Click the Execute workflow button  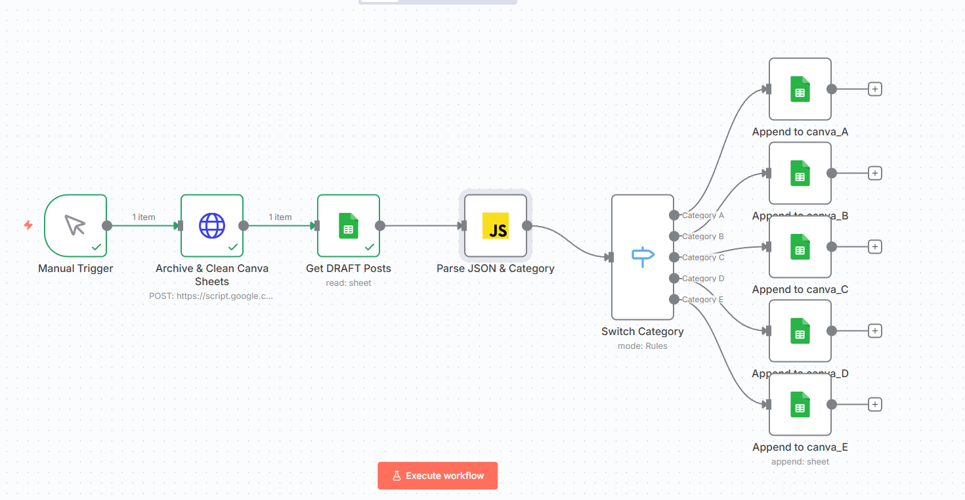(x=437, y=476)
